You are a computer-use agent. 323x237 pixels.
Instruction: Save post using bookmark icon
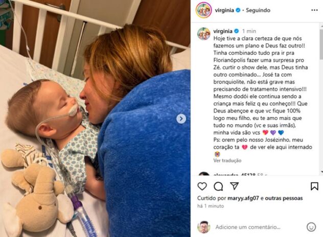coord(314,186)
